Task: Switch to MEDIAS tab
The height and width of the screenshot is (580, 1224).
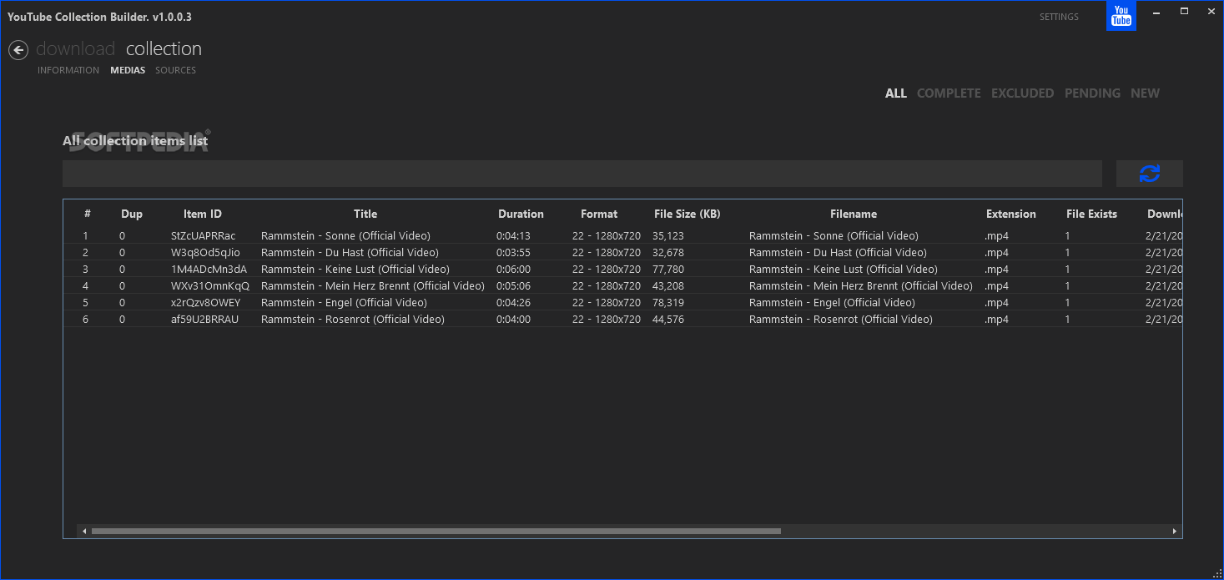Action: click(x=128, y=70)
